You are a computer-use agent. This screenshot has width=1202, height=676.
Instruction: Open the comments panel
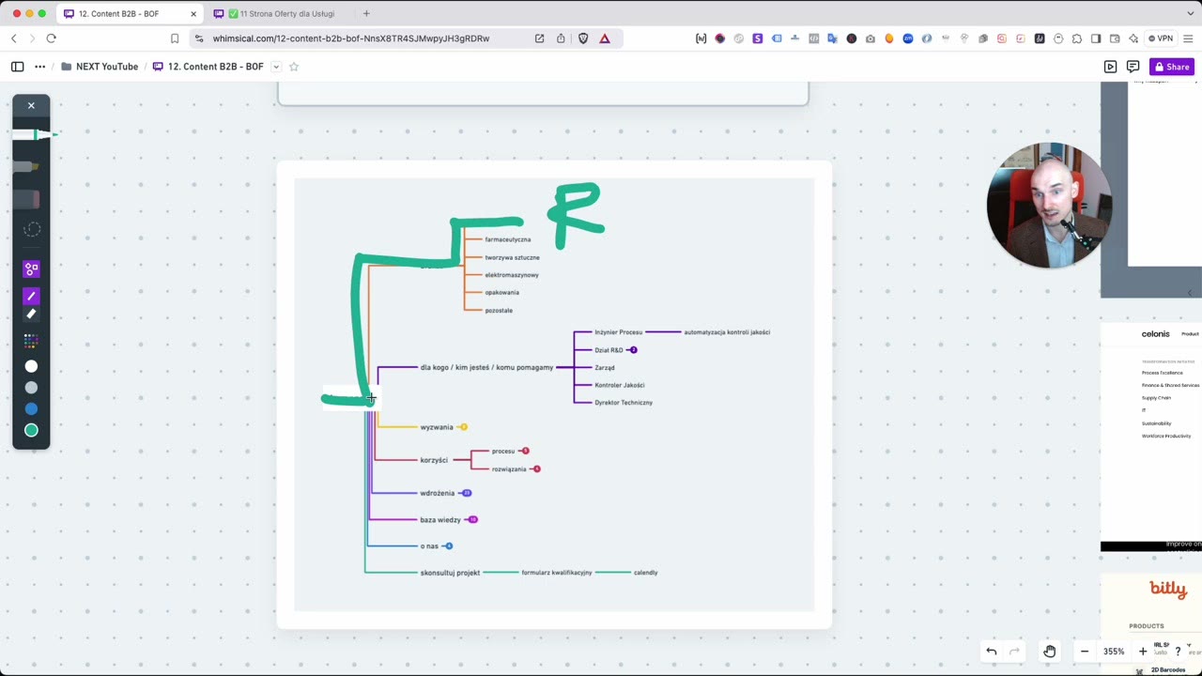[x=1133, y=67]
